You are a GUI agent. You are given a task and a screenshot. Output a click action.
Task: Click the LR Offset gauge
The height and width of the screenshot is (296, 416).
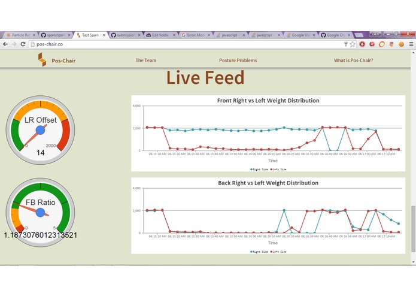40,130
